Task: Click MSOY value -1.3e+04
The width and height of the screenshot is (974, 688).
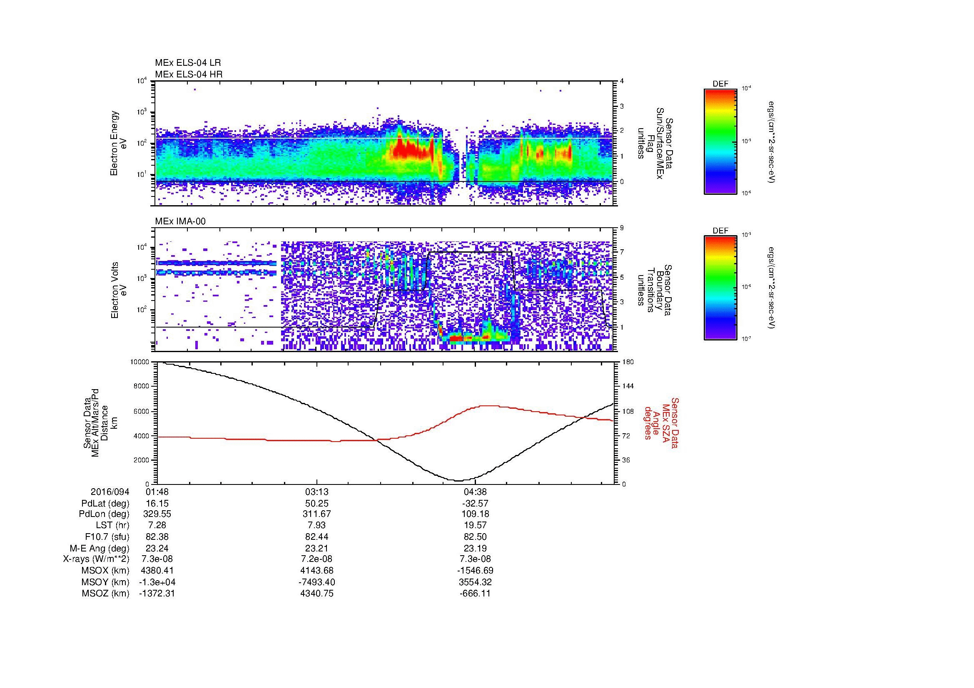Action: [157, 582]
